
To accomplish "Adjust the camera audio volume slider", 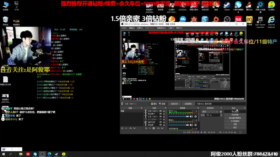I will 178,125.
